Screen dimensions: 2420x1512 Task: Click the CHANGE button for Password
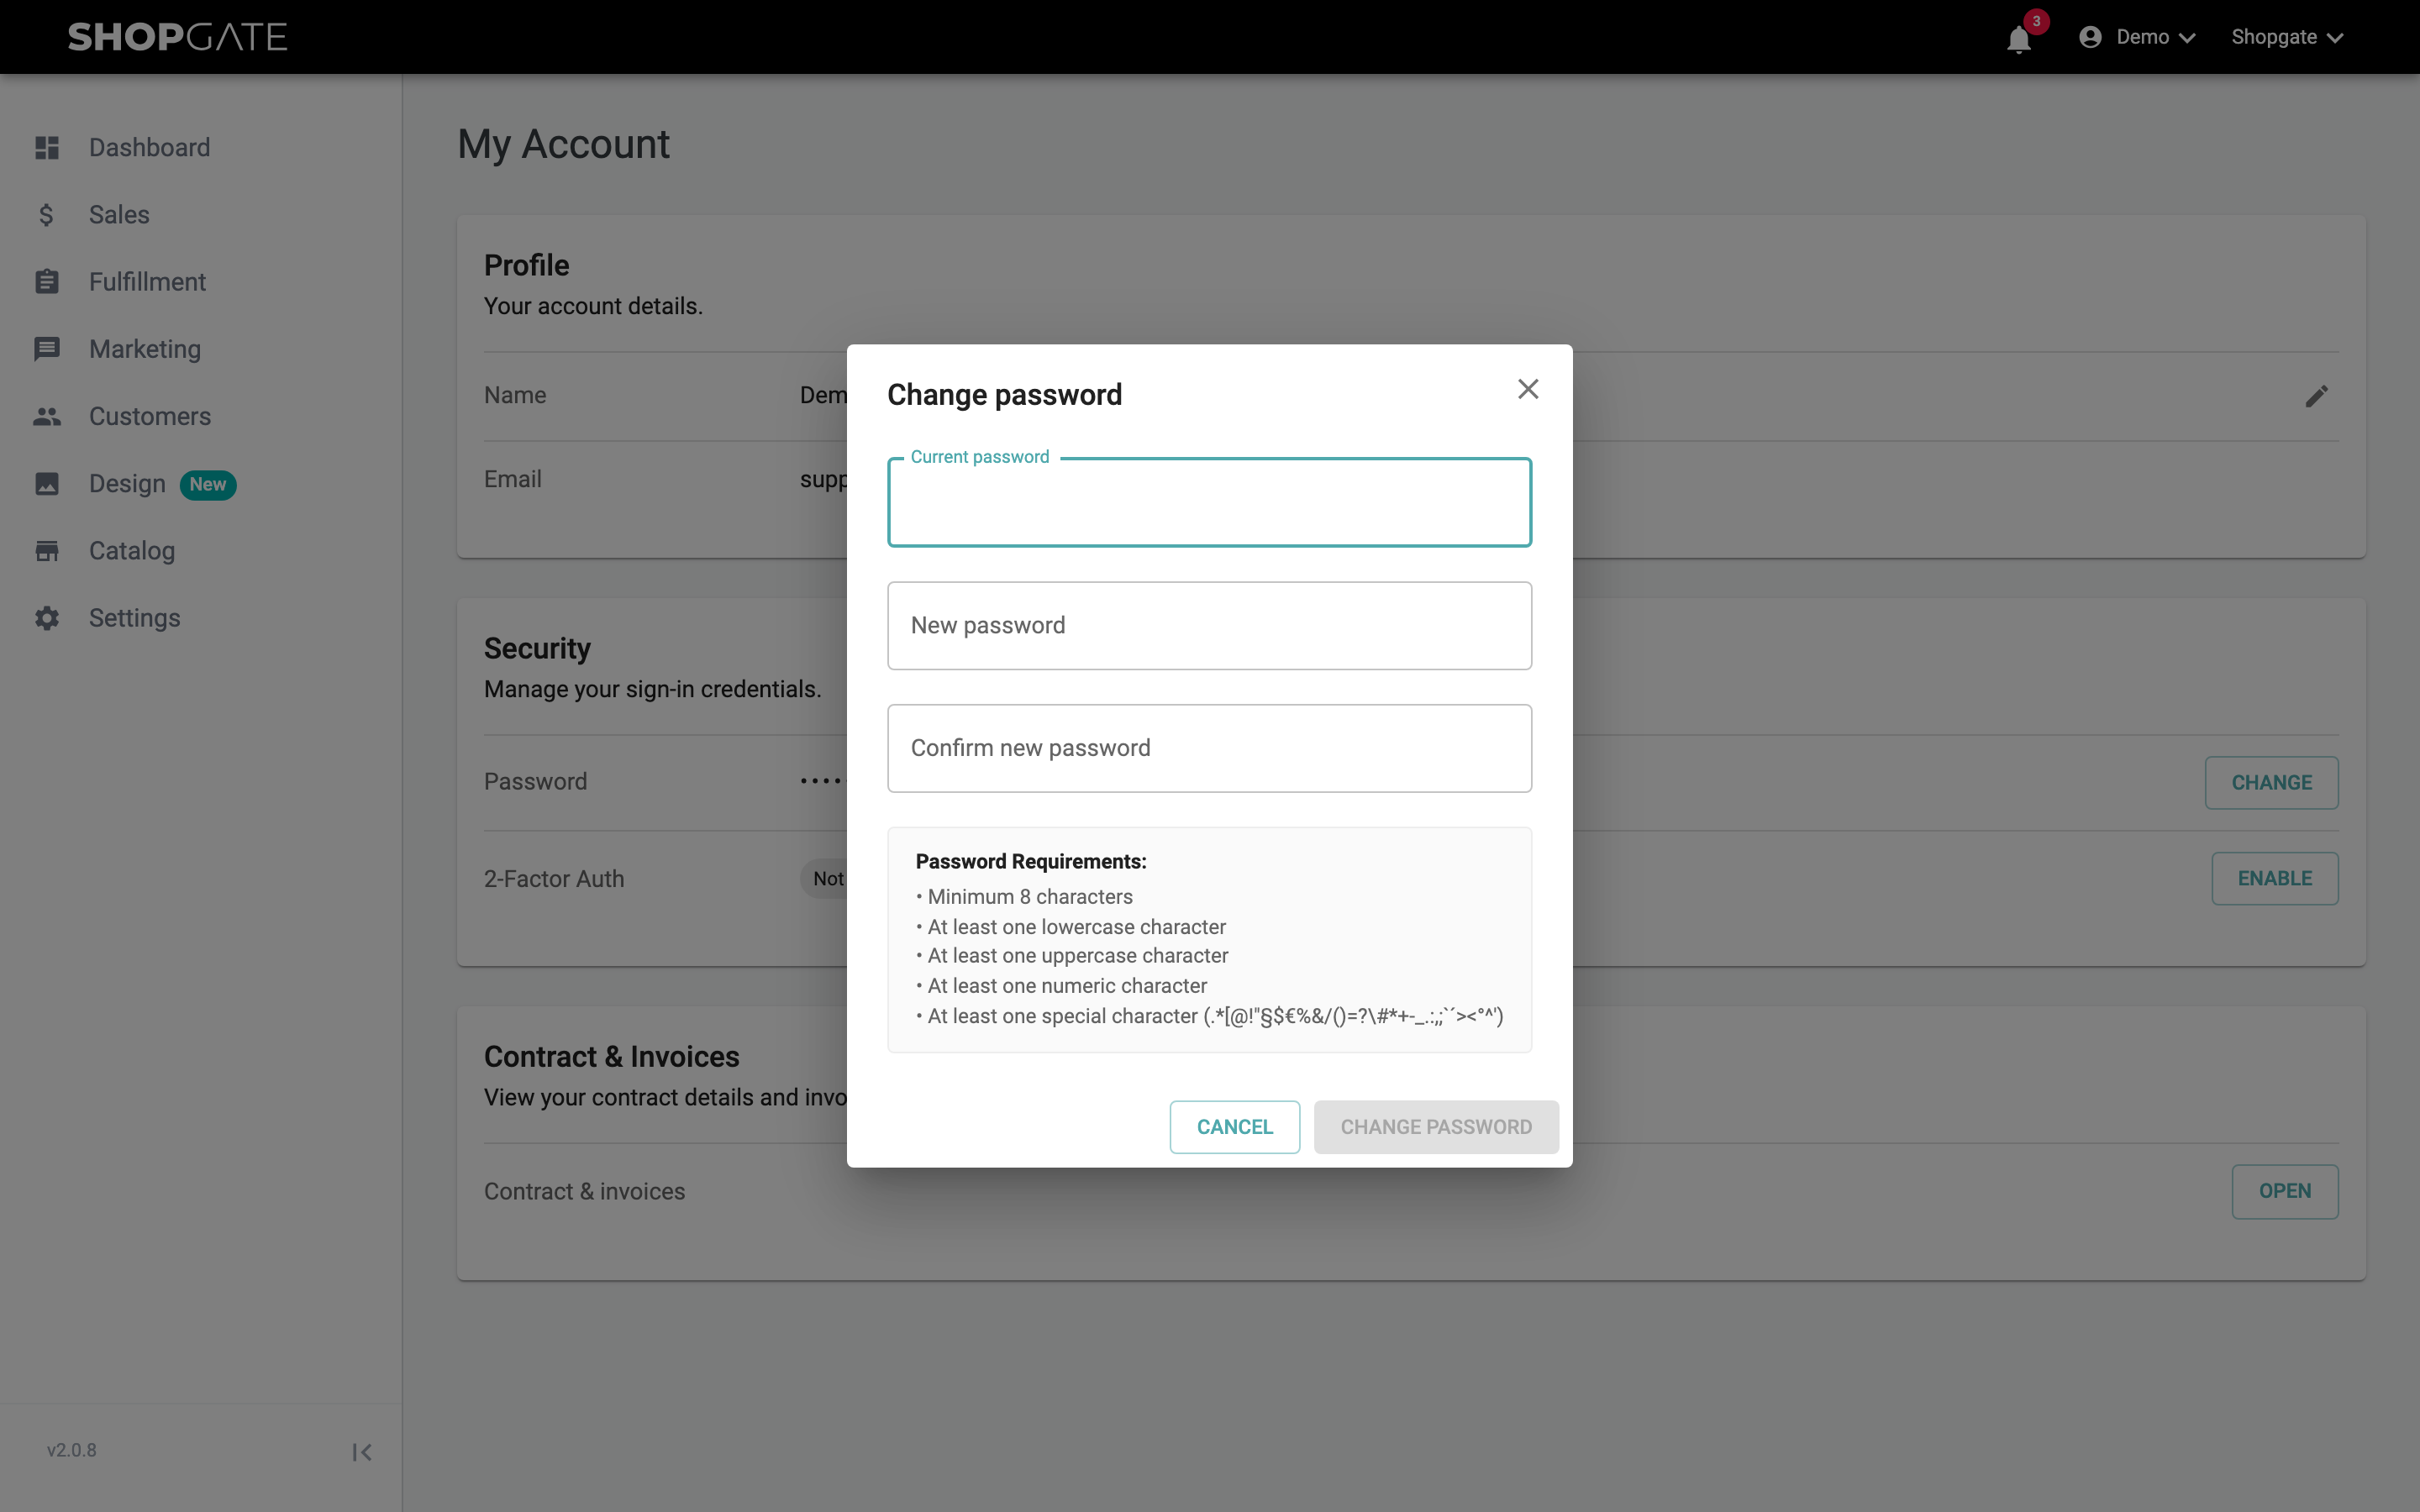point(2271,783)
